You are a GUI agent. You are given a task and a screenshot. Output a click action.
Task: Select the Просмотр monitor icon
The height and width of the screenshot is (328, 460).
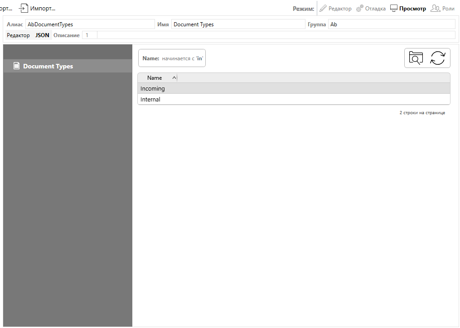[x=394, y=8]
